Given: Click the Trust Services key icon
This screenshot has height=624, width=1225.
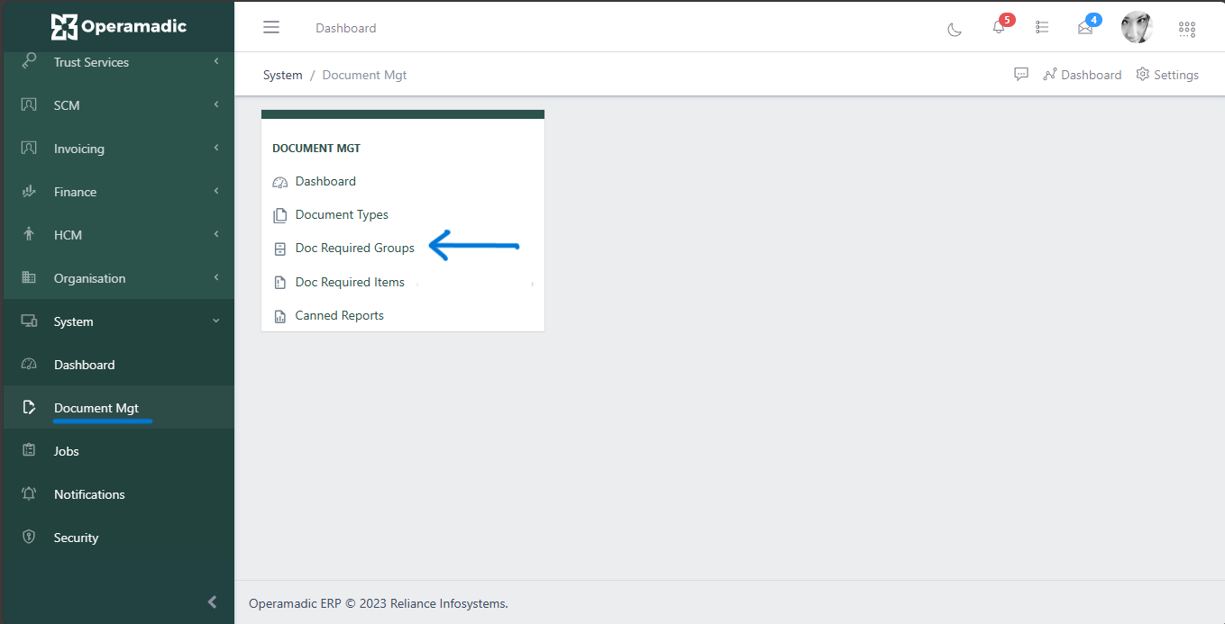Looking at the screenshot, I should [x=29, y=61].
